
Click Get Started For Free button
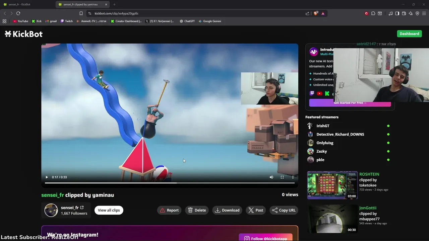pos(350,103)
